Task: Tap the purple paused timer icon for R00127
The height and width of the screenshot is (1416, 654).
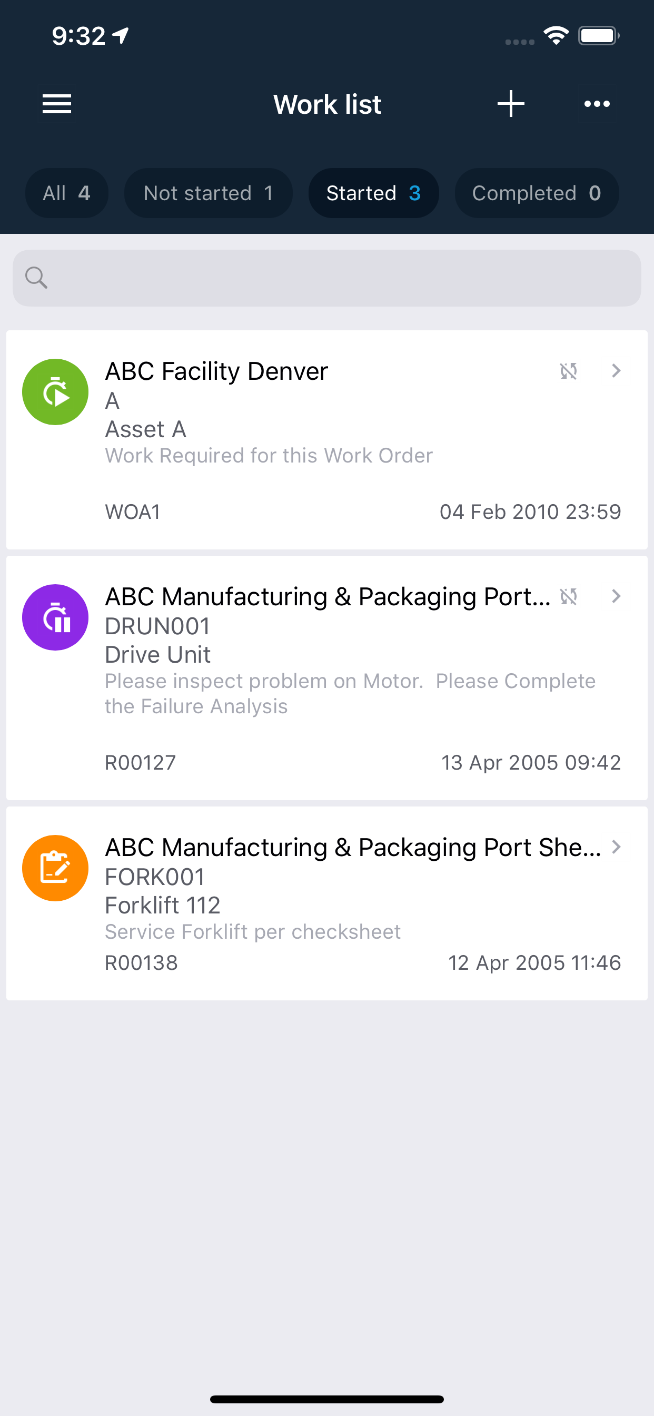Action: [55, 617]
